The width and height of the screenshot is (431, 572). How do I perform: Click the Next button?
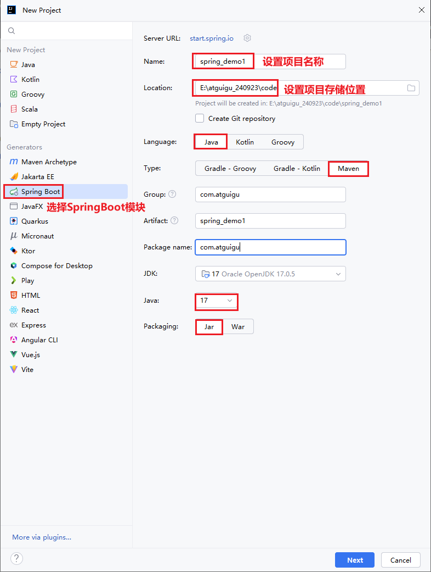click(x=355, y=560)
